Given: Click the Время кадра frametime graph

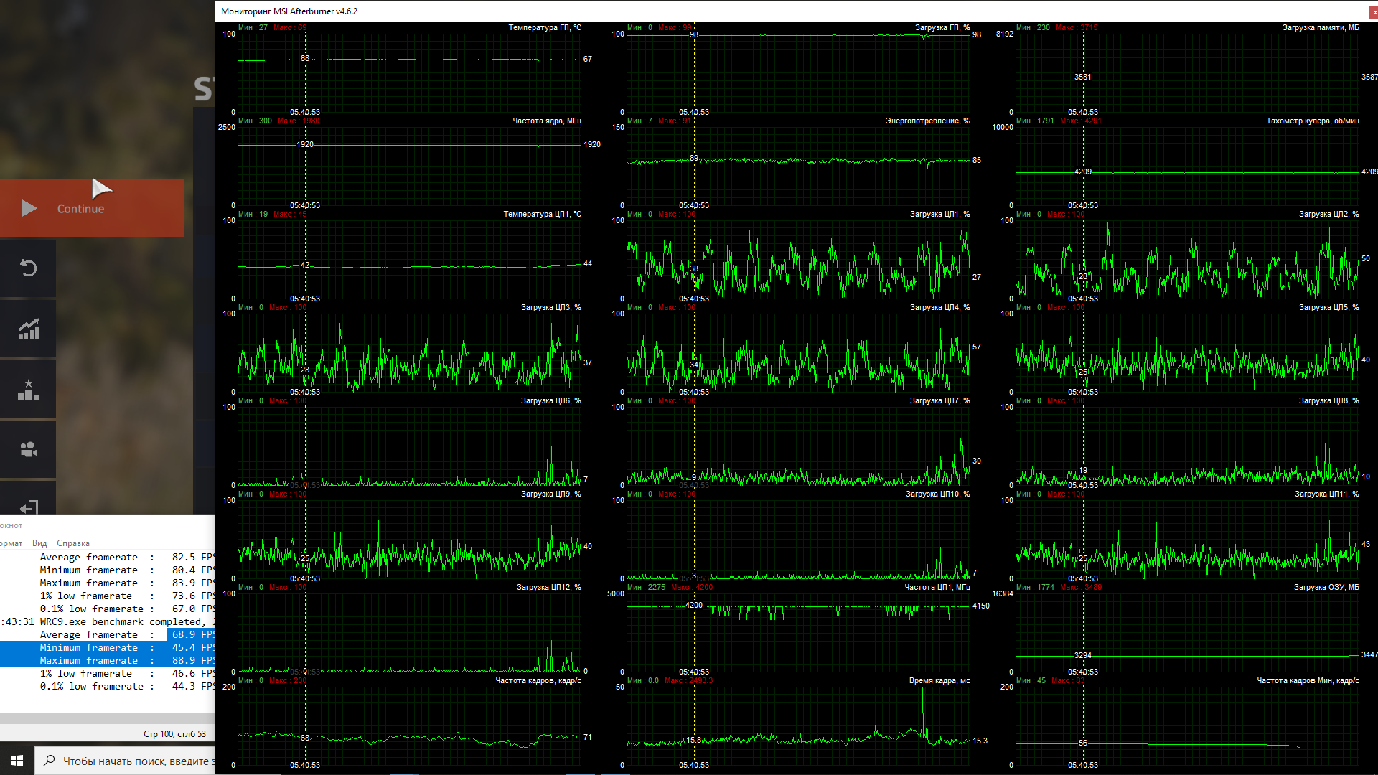Looking at the screenshot, I should [x=798, y=725].
